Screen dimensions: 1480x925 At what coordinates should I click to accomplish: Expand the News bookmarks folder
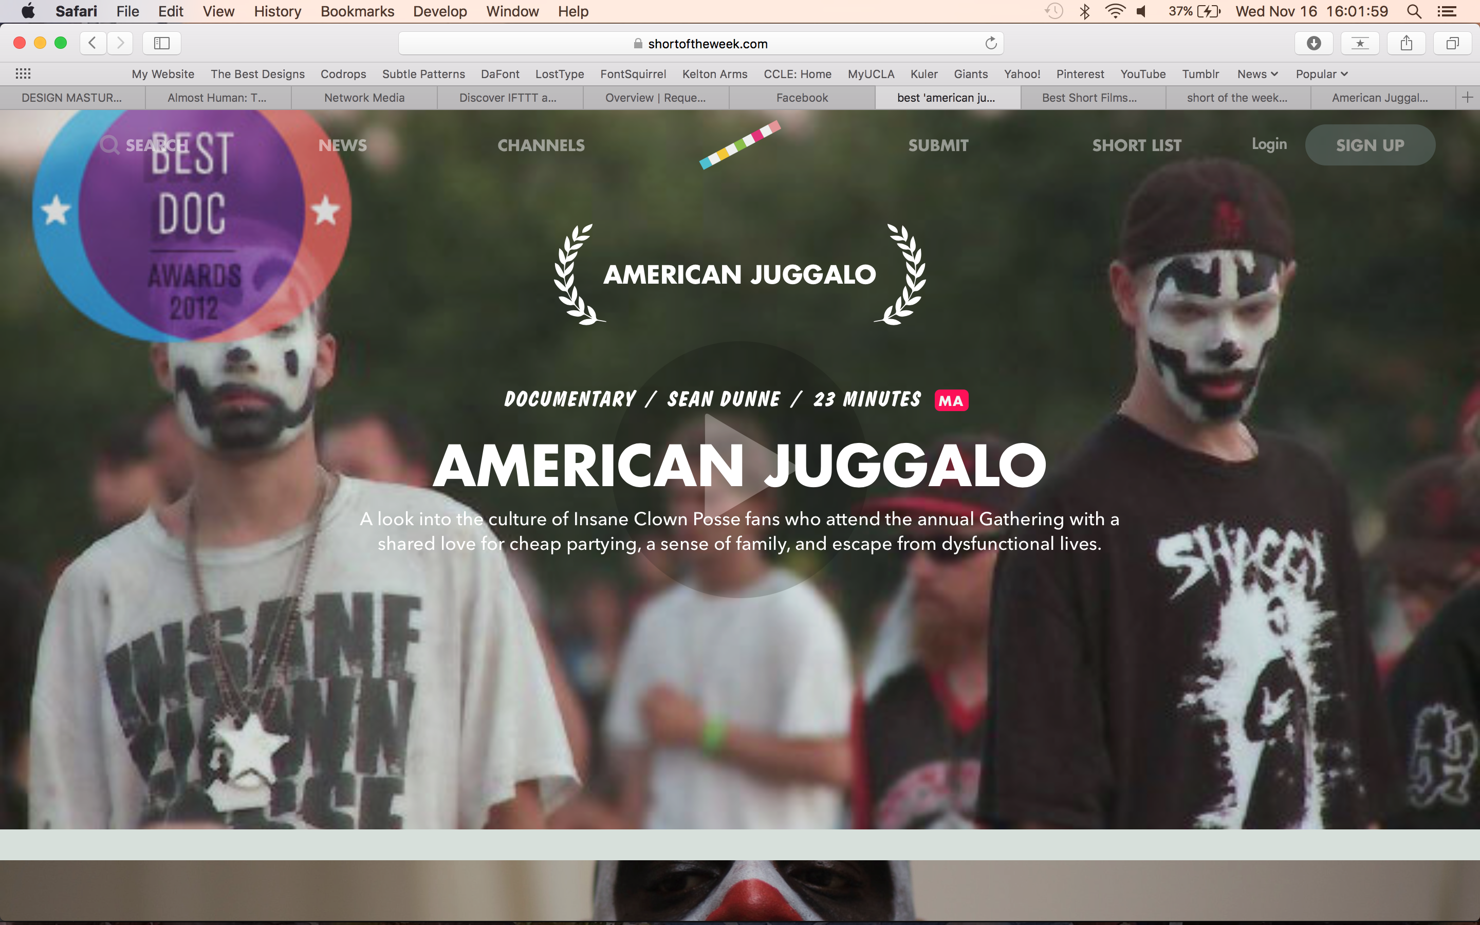pos(1257,74)
